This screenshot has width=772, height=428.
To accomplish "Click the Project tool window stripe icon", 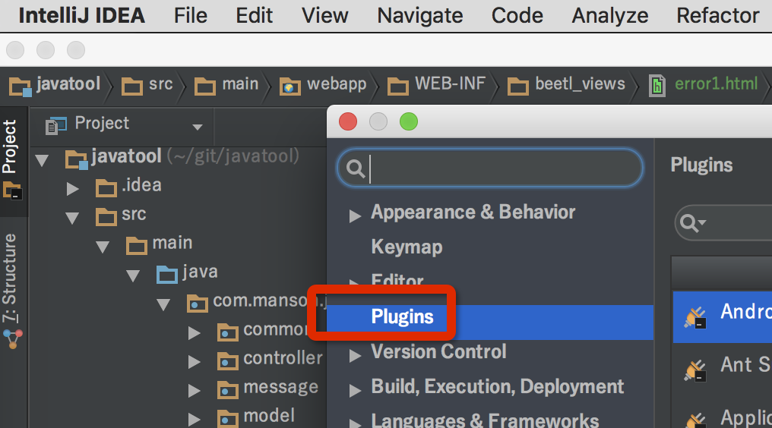I will 12,190.
